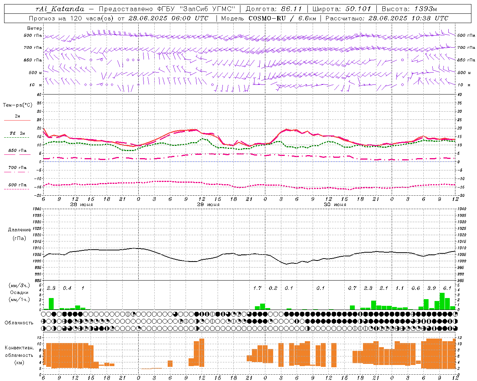
Task: Click the 700 гПа entry in temperature legend
Action: (x=18, y=168)
